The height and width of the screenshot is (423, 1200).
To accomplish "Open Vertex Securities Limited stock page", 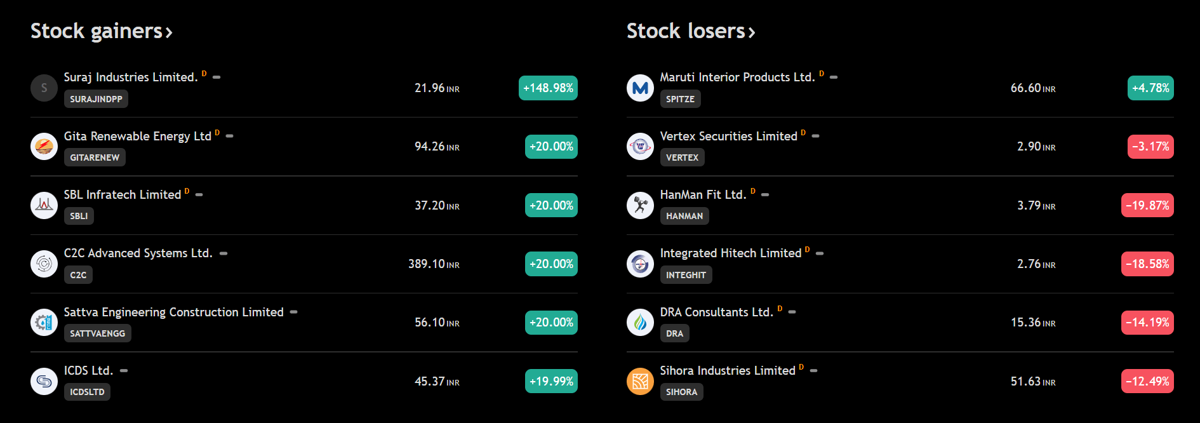I will click(728, 136).
